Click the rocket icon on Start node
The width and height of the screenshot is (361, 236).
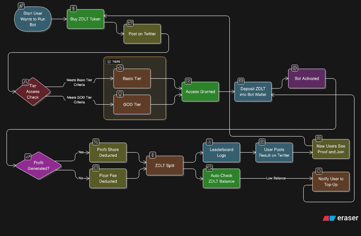click(21, 6)
